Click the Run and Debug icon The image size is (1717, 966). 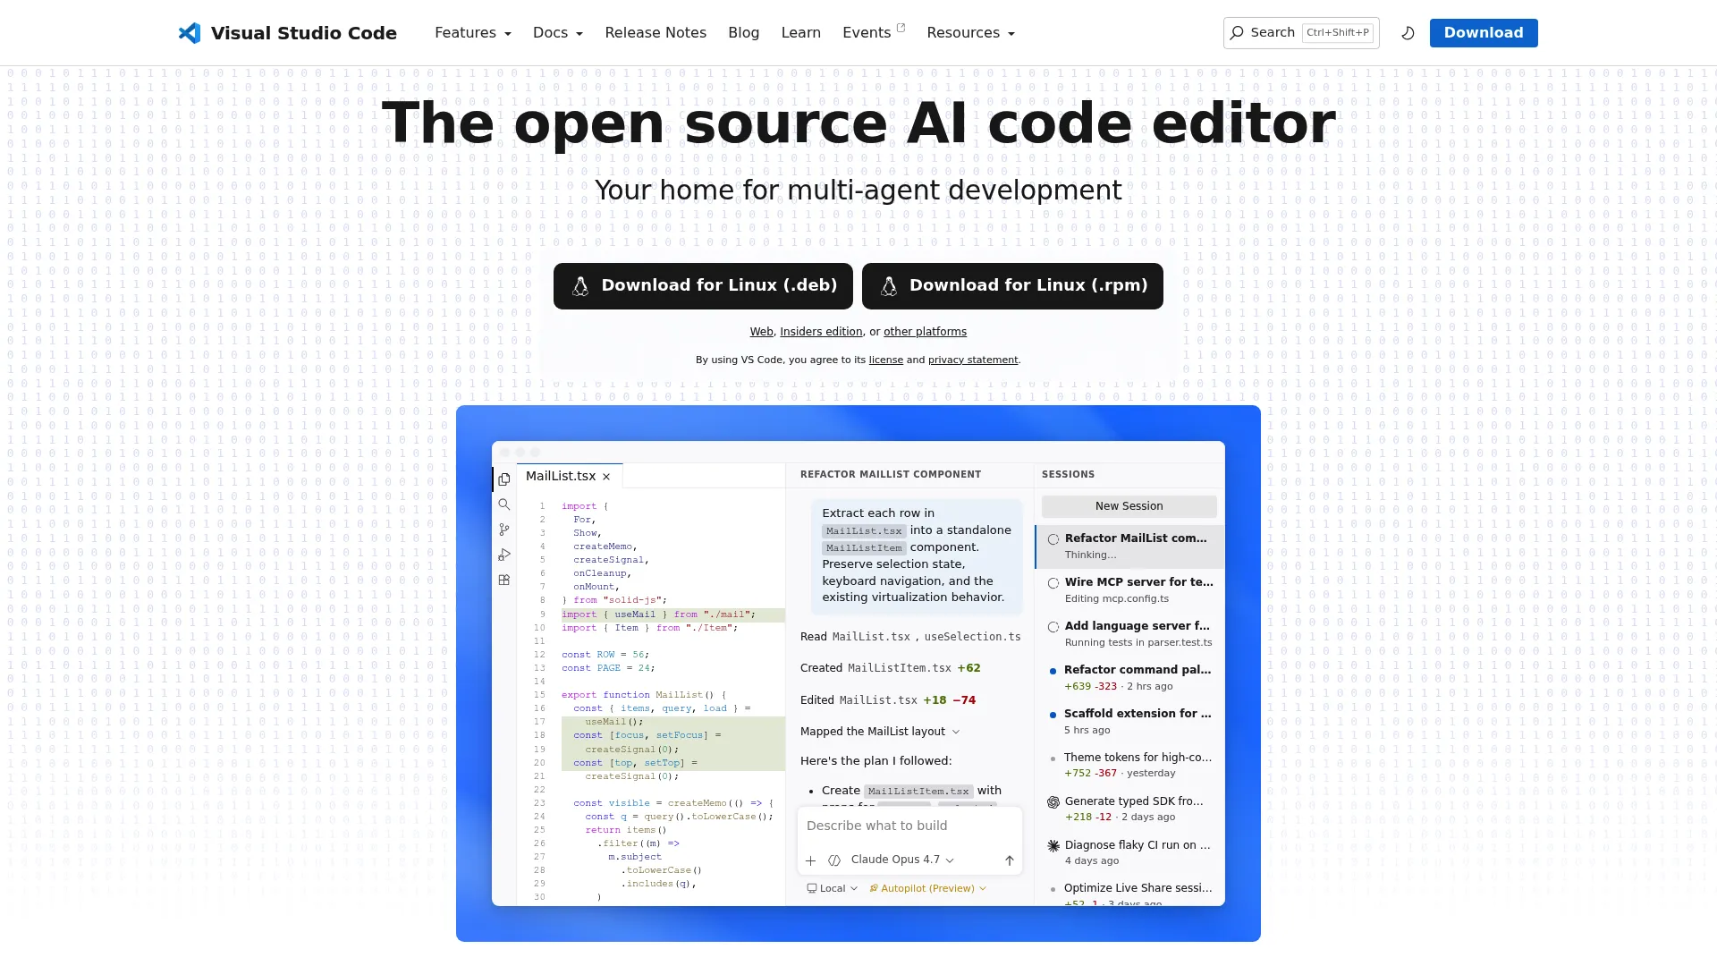[x=504, y=555]
